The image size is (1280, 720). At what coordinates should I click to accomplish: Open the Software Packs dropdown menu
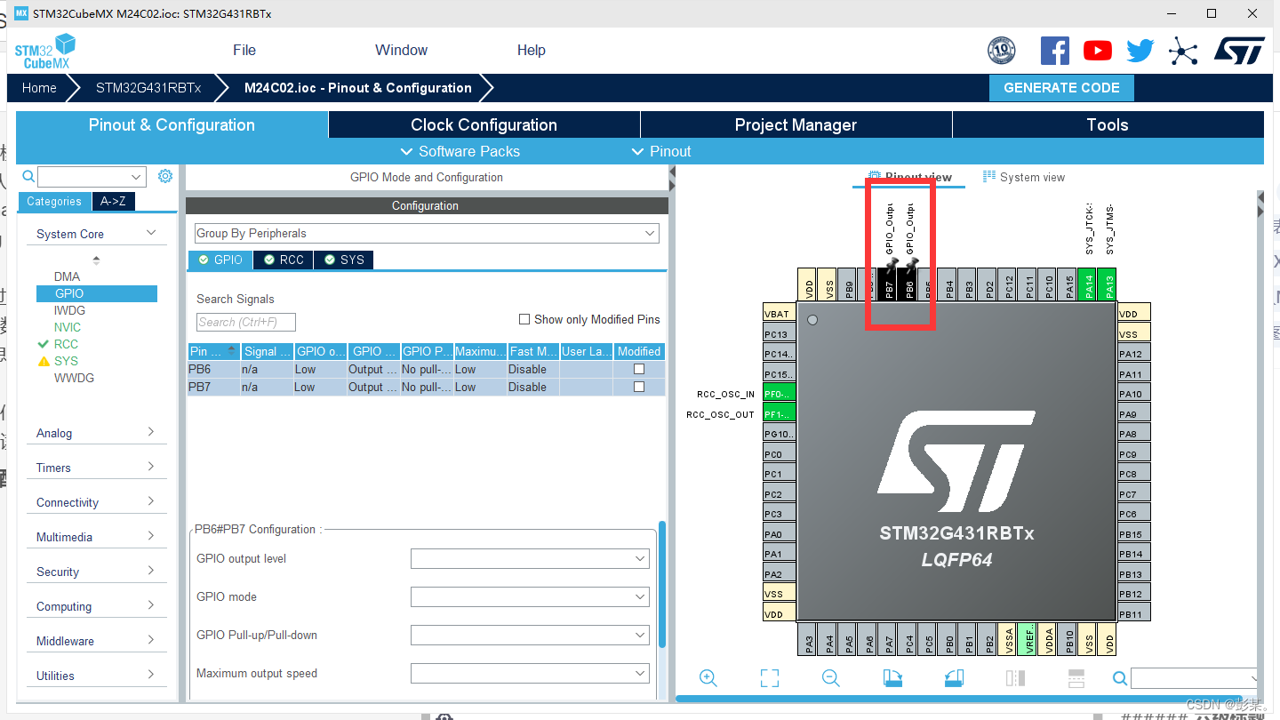pos(460,151)
